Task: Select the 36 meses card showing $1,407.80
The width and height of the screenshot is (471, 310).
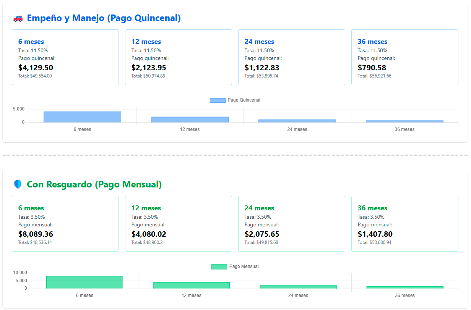Action: (x=405, y=224)
